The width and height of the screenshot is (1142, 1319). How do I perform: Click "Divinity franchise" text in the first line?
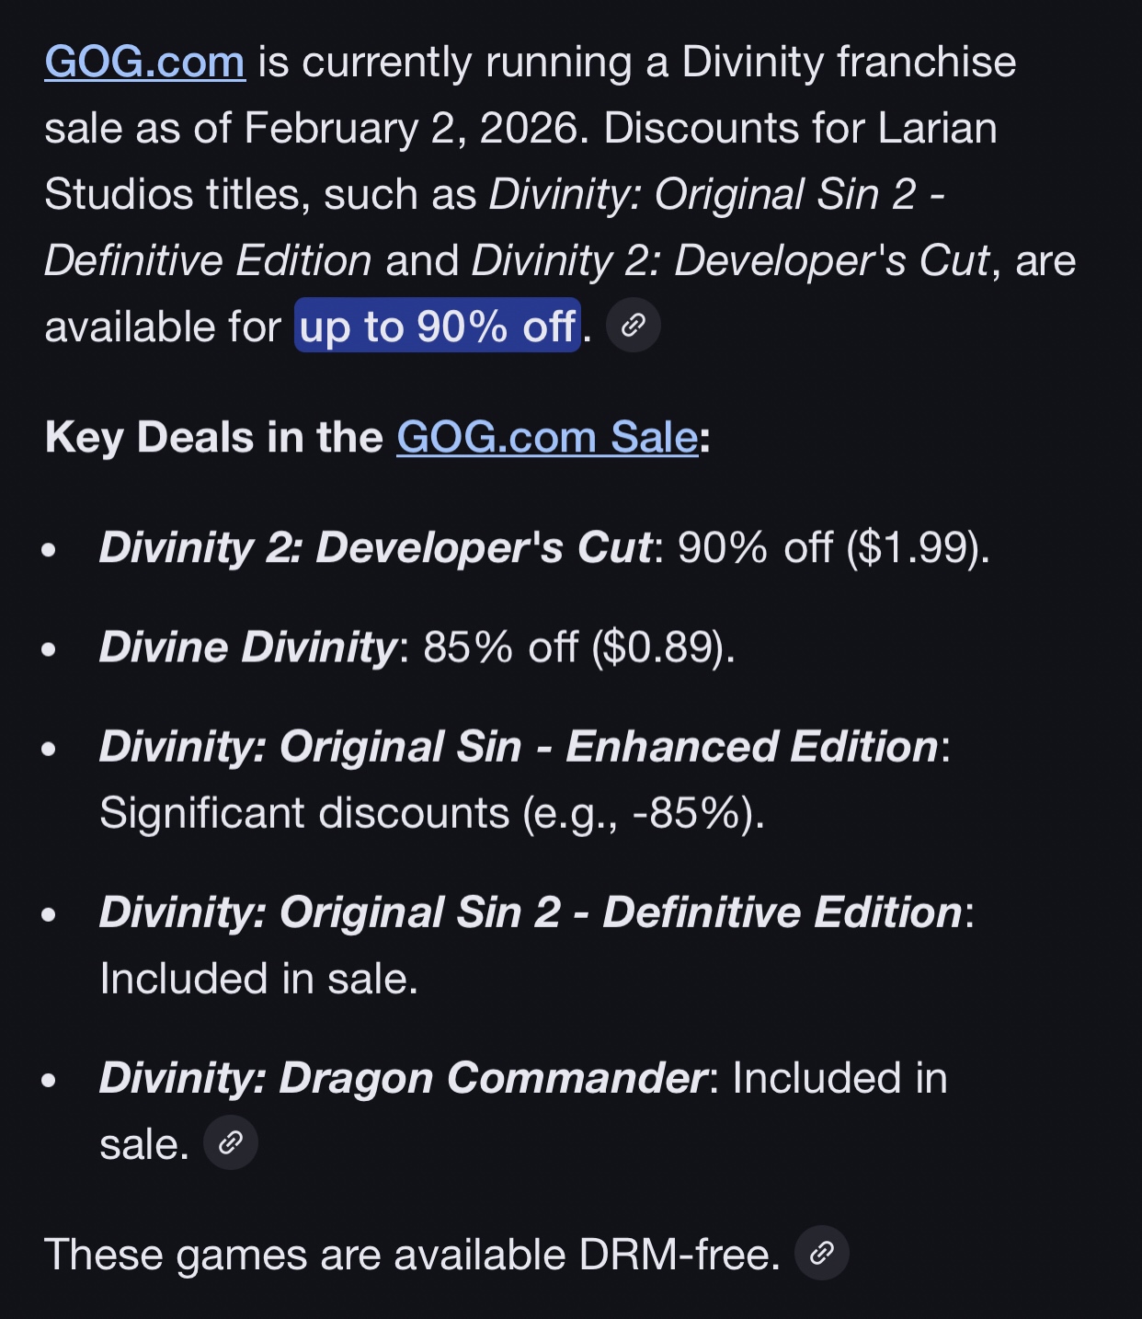849,63
